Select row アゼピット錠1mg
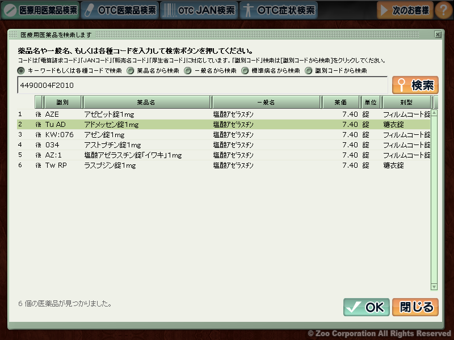Screen dimensions: 454x340 click(224, 114)
